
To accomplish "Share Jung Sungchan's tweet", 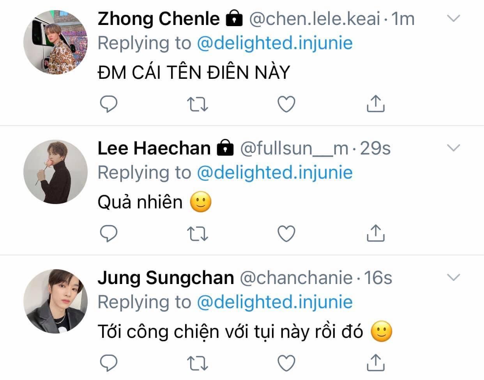I will click(376, 362).
